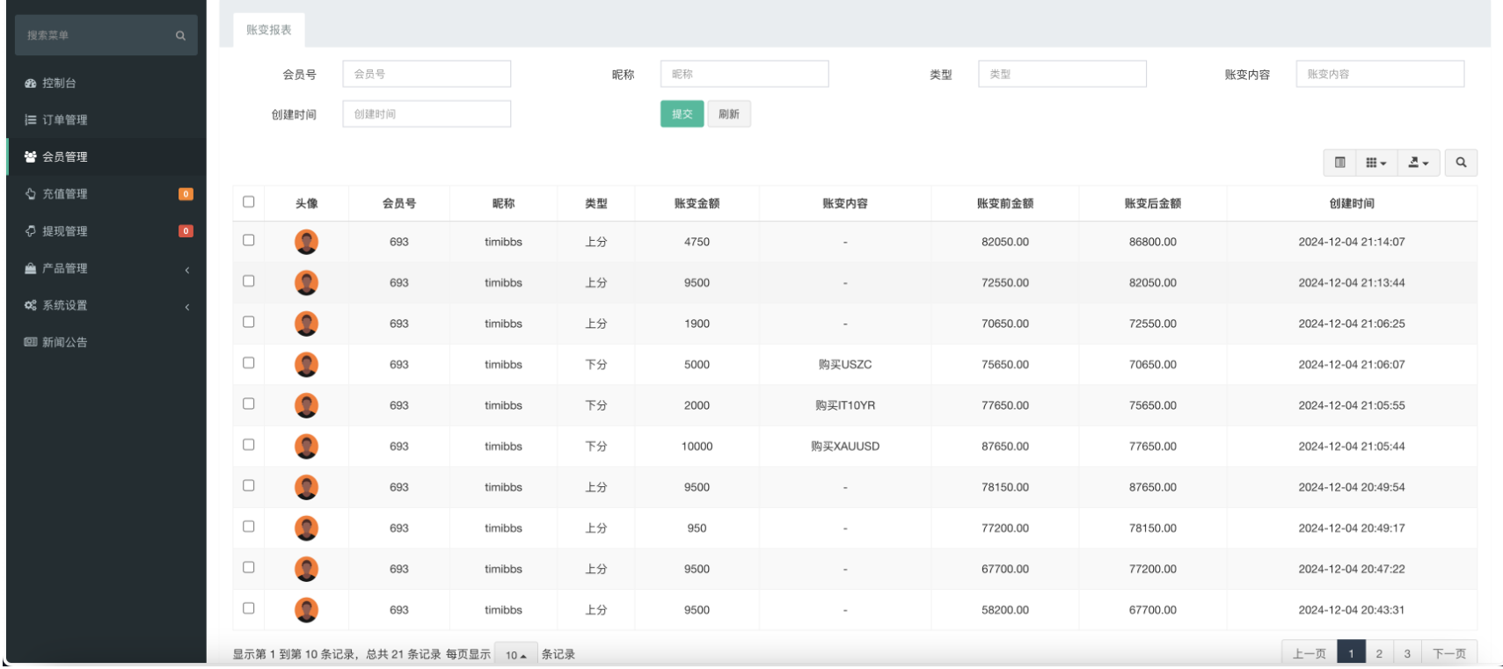Select 会员管理 in the sidebar menu
1503x669 pixels.
(65, 156)
